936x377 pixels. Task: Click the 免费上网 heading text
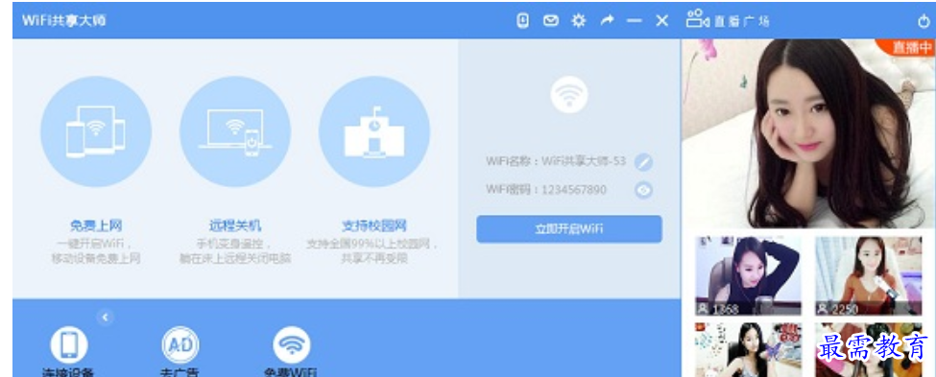tap(95, 226)
